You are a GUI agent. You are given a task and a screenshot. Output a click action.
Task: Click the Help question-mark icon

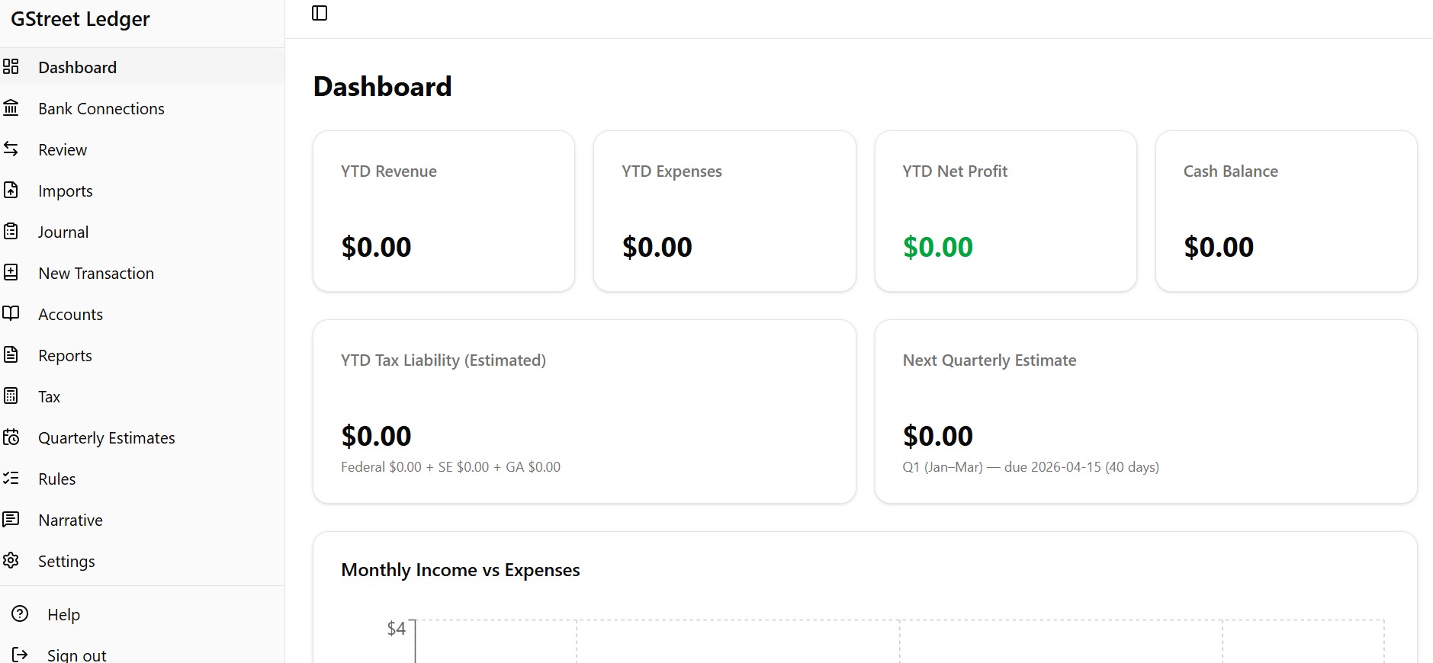coord(19,613)
